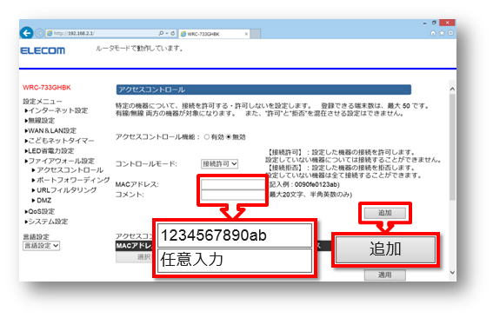Image resolution: width=493 pixels, height=318 pixels.
Task: Click the search magnifier icon in address bar
Action: (x=162, y=33)
